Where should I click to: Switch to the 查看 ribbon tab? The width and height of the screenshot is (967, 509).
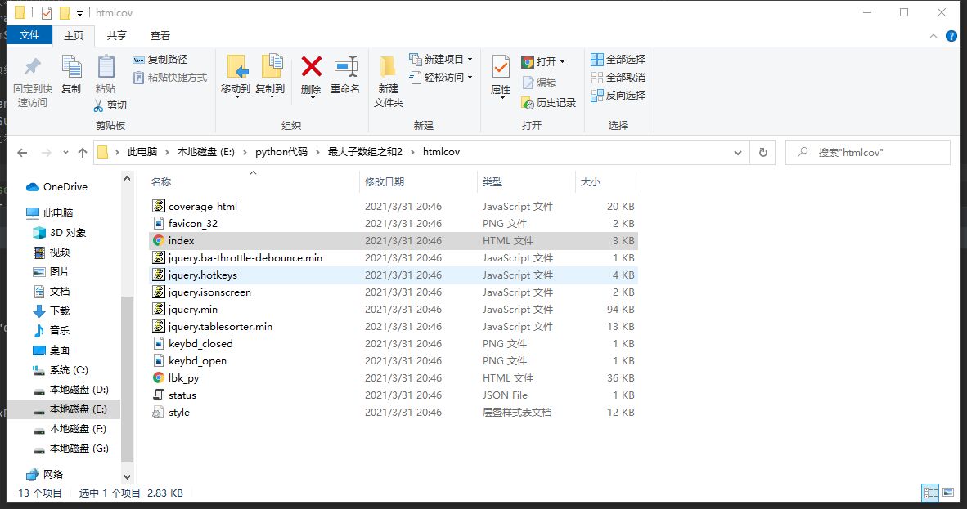click(160, 36)
